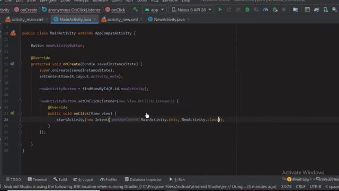Click the fold end marker on line 25

pos(20,126)
